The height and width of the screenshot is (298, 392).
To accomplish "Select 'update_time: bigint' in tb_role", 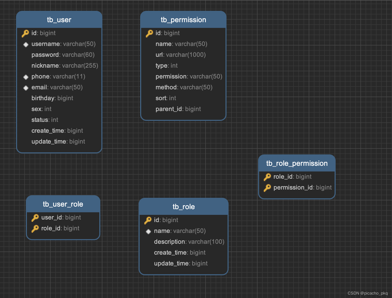I will click(184, 263).
